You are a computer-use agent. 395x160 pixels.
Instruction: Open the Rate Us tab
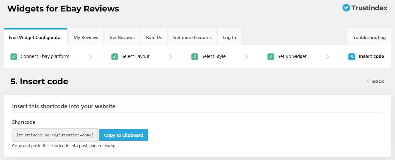(x=154, y=37)
